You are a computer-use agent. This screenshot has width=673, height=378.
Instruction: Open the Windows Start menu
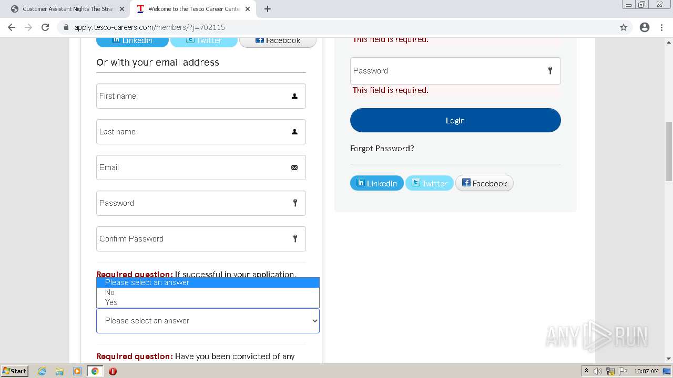tap(14, 371)
